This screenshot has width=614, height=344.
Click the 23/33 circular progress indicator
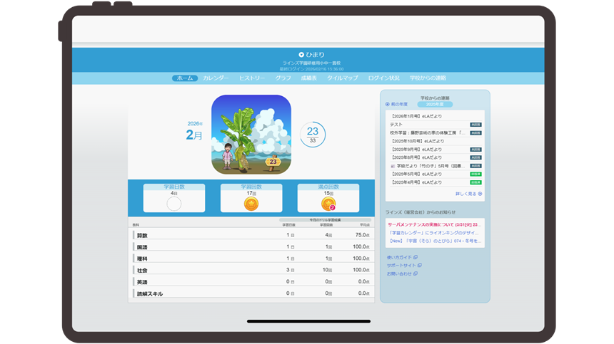[313, 135]
